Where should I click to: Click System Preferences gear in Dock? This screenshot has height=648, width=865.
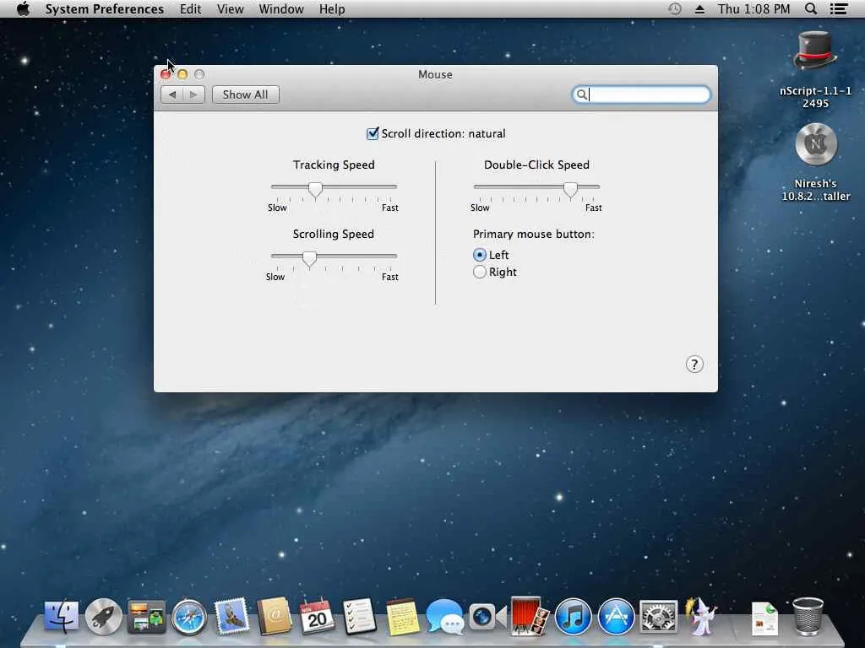[658, 617]
